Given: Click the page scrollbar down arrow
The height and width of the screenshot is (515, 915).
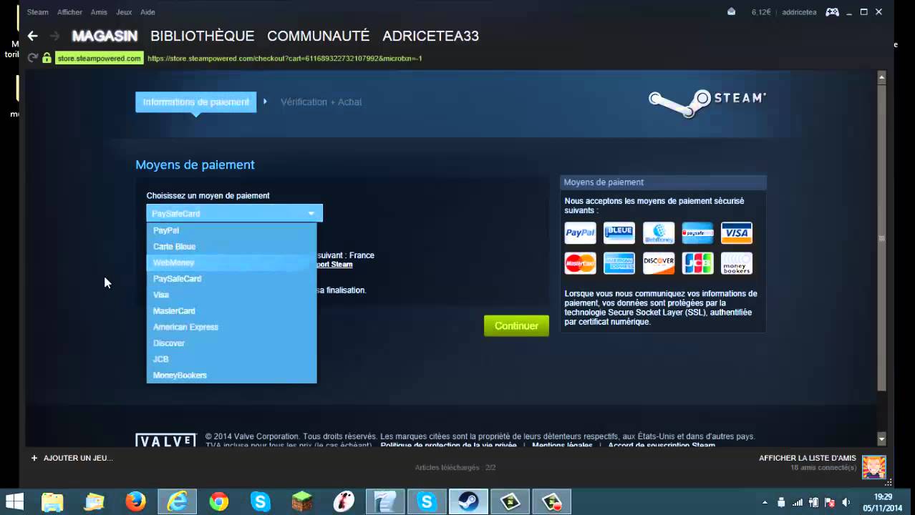Looking at the screenshot, I should [x=881, y=438].
